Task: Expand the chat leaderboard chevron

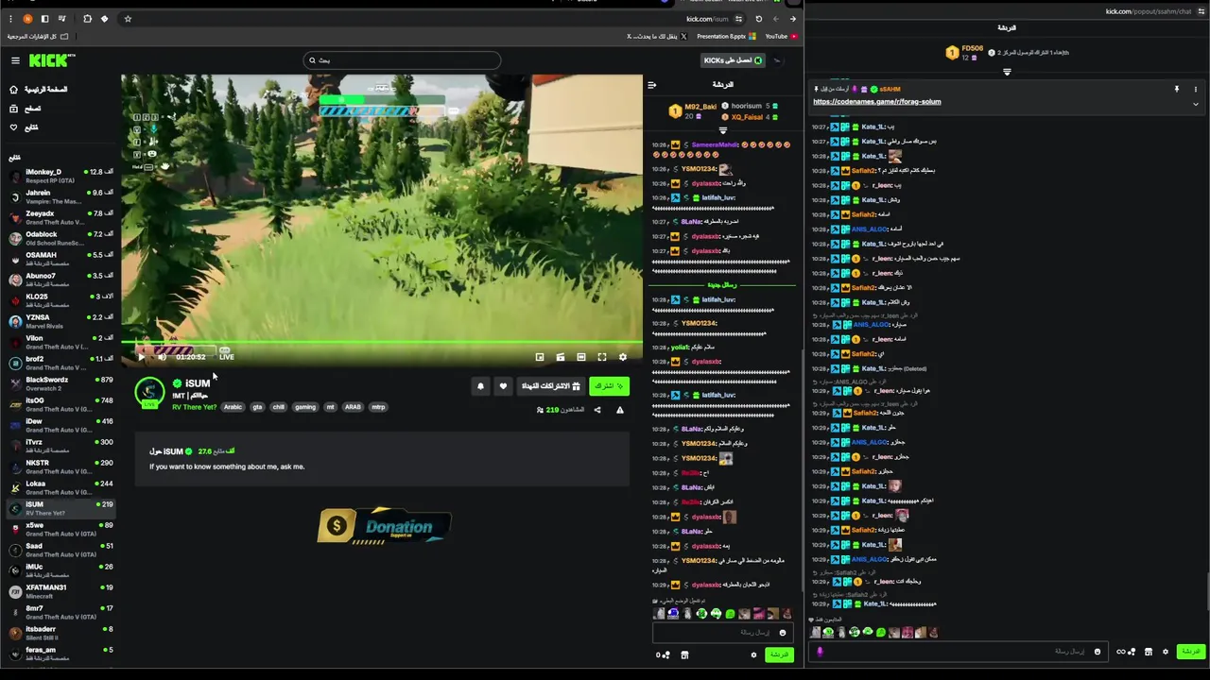Action: [723, 130]
